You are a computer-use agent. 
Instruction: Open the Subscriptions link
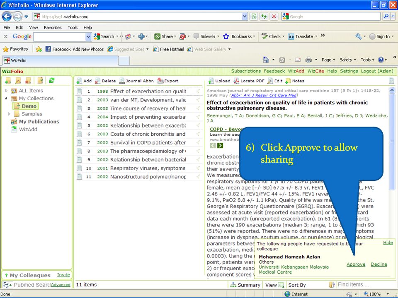[246, 71]
